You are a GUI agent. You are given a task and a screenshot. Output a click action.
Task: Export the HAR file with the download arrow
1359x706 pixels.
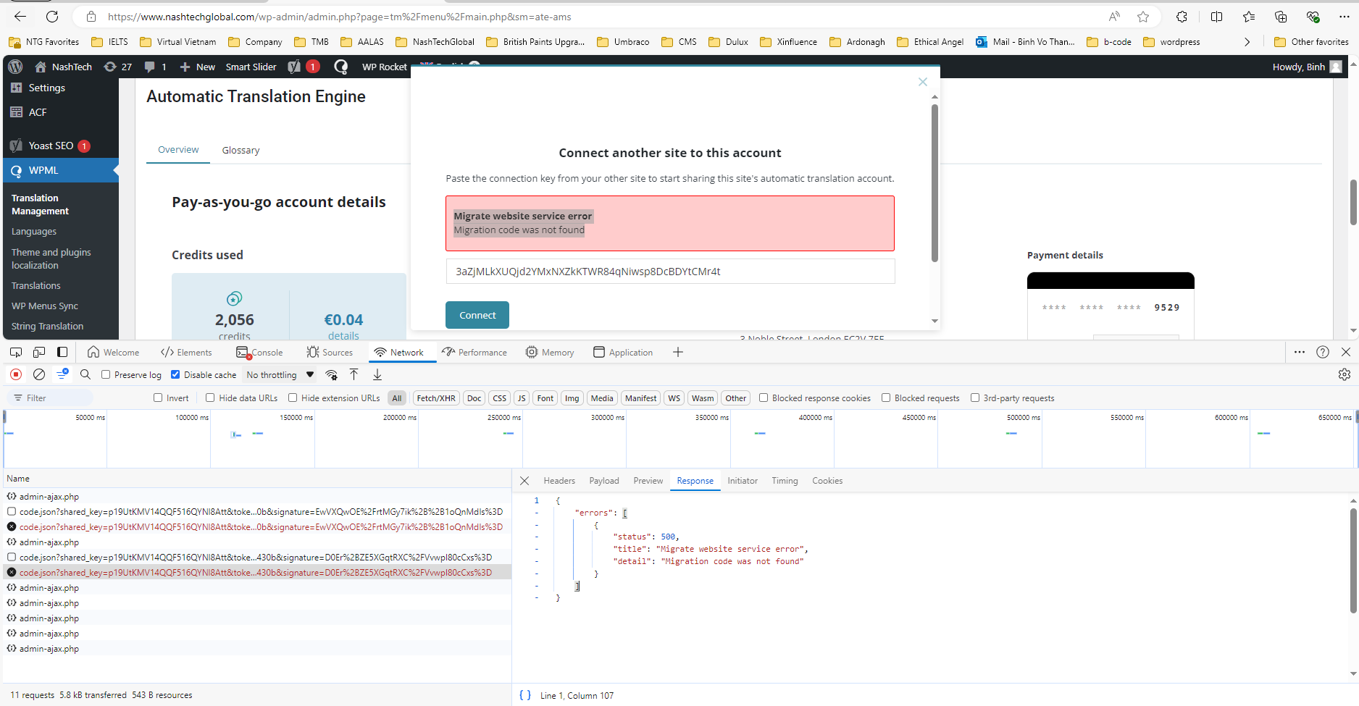377,374
